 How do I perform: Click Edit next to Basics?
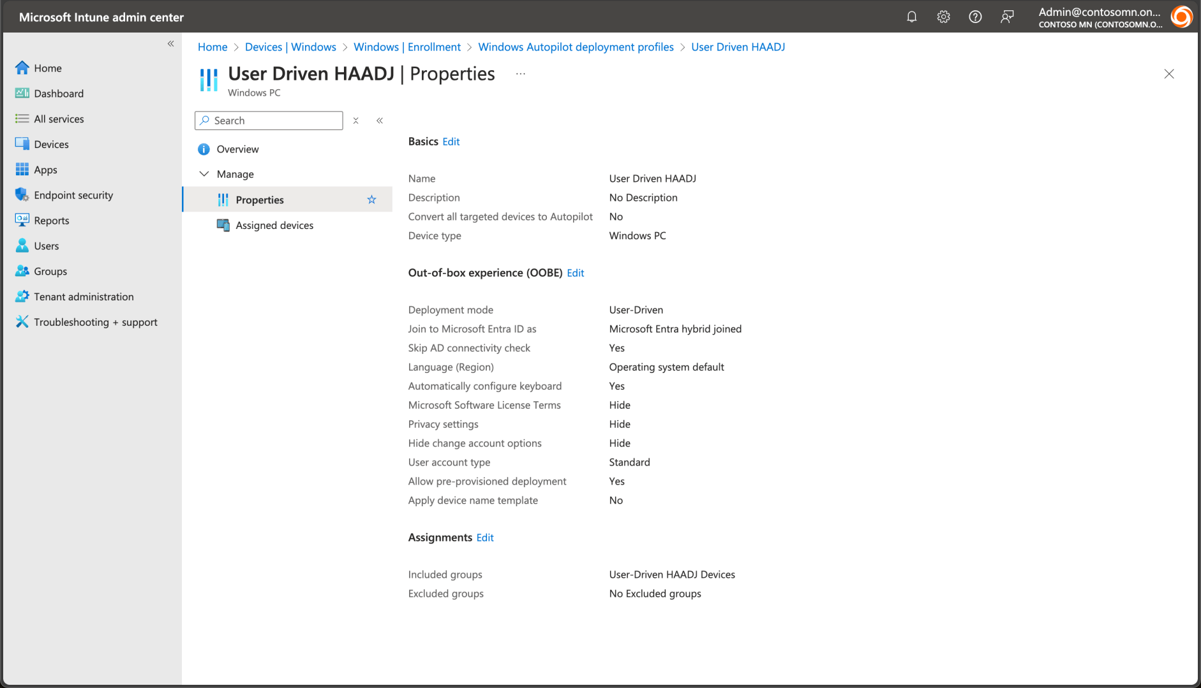[451, 142]
